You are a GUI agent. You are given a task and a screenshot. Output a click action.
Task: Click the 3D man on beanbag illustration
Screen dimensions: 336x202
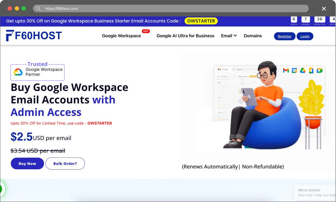[x=262, y=105]
